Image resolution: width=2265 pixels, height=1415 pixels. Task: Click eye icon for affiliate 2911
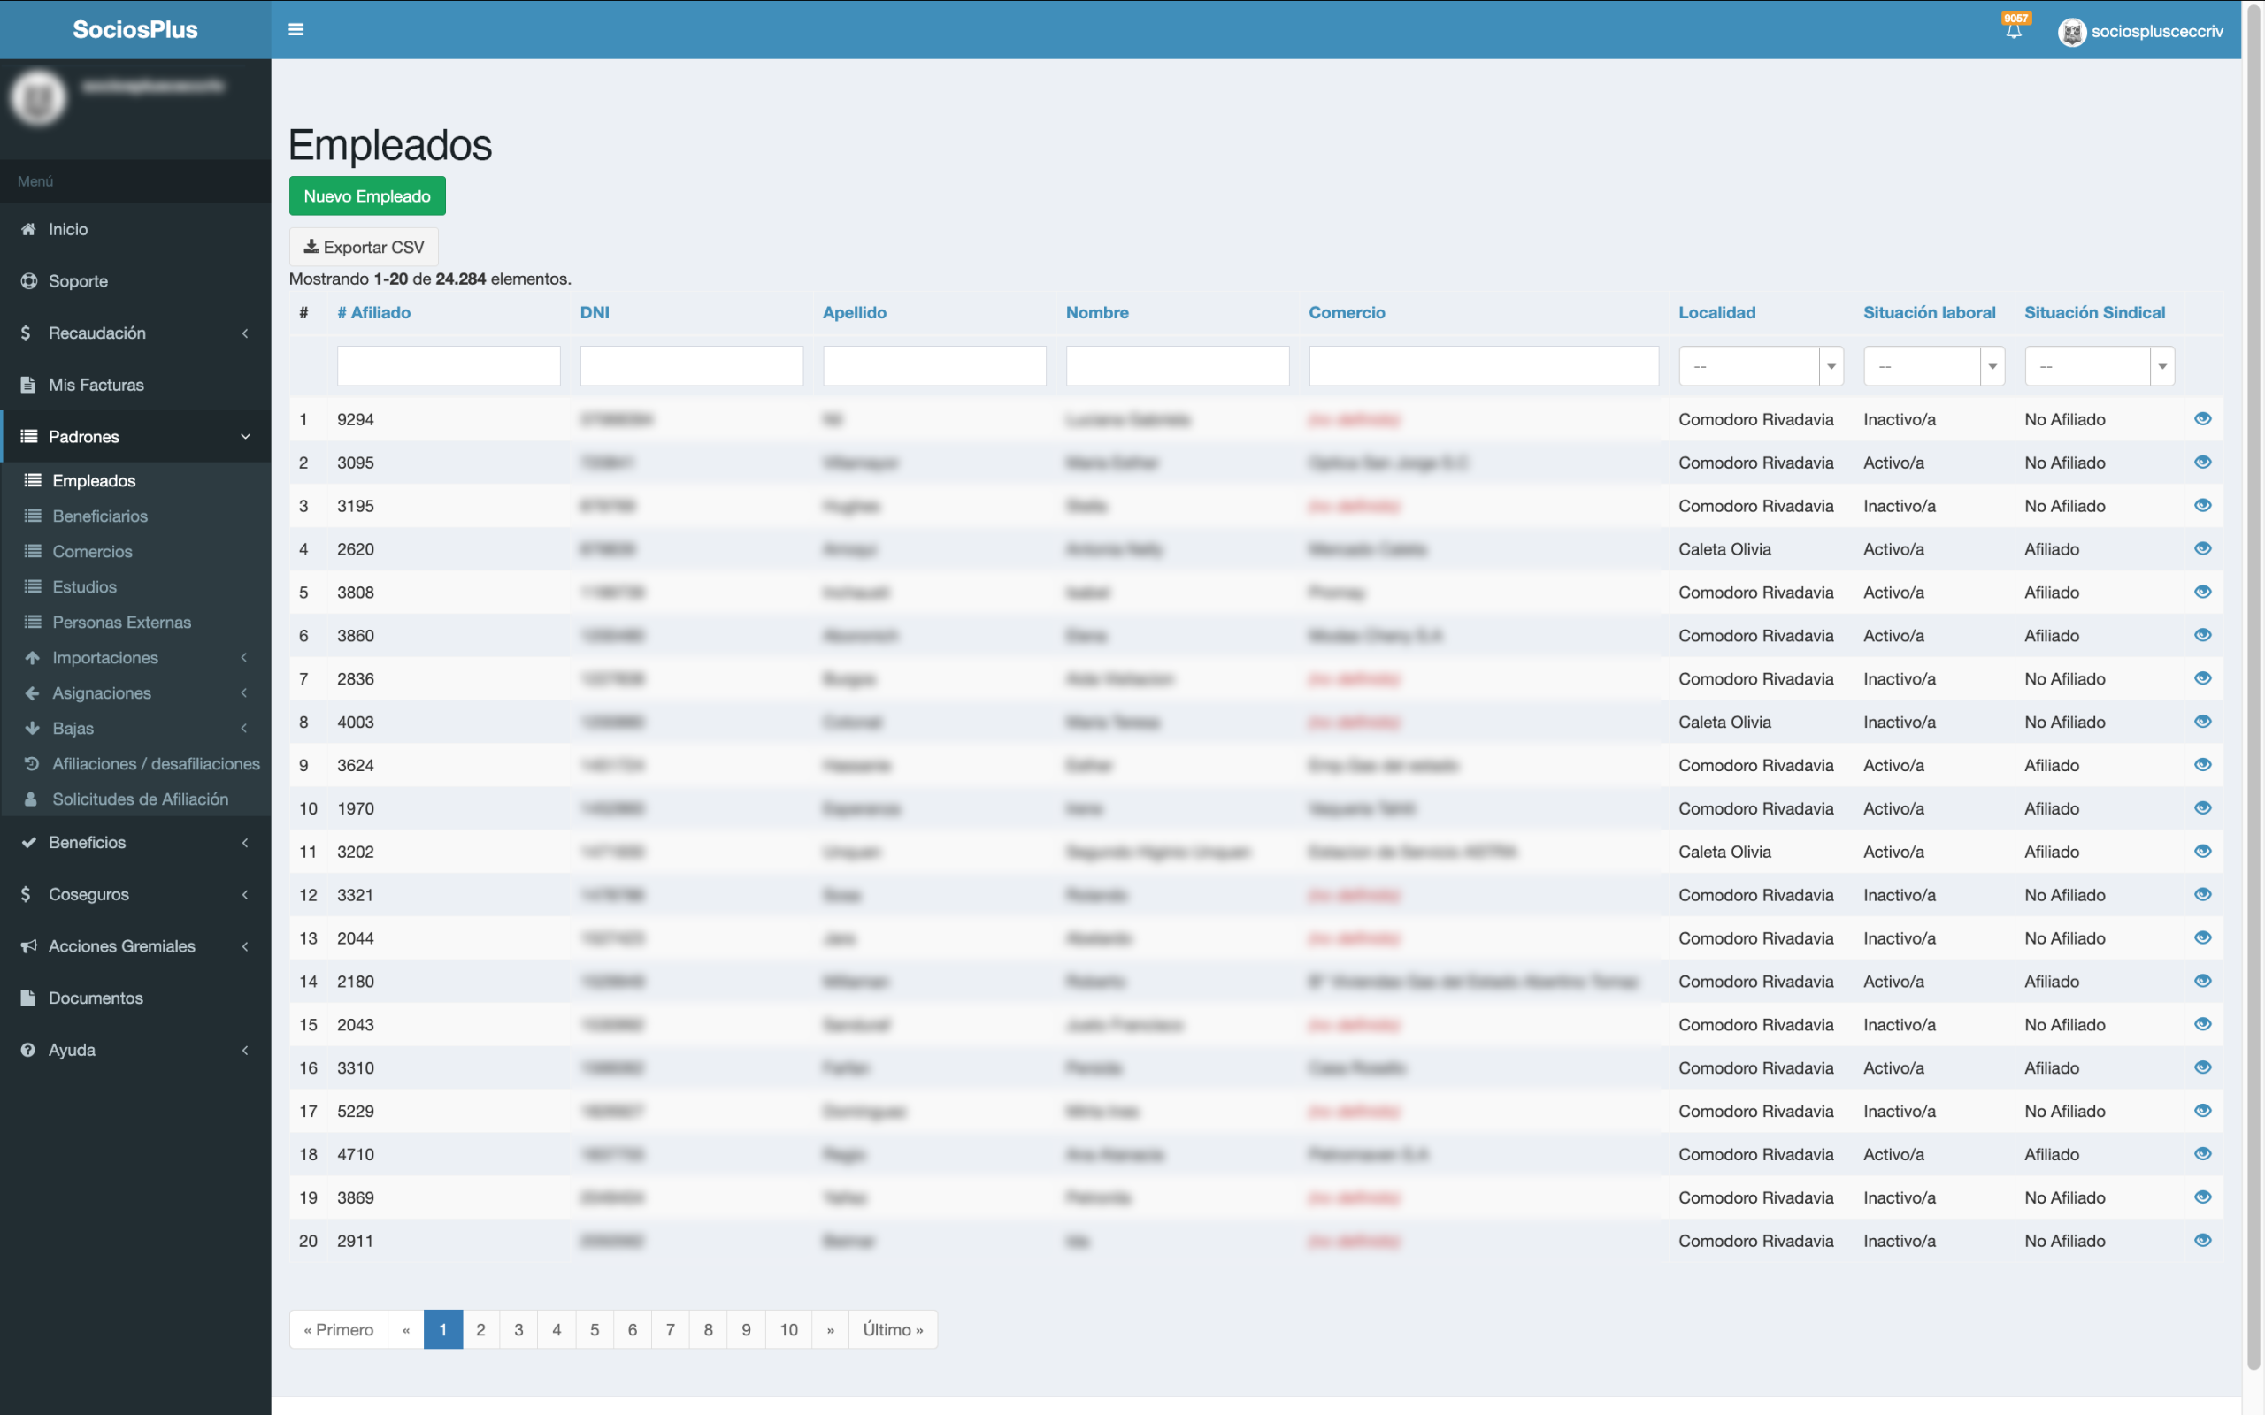pos(2202,1240)
